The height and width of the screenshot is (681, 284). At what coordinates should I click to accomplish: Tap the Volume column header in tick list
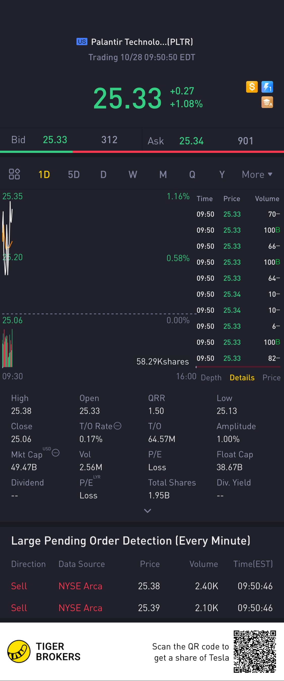click(x=267, y=199)
